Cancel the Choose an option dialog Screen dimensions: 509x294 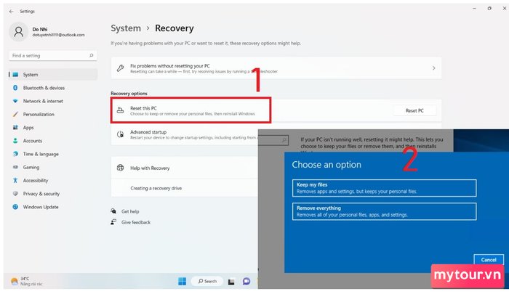click(489, 260)
